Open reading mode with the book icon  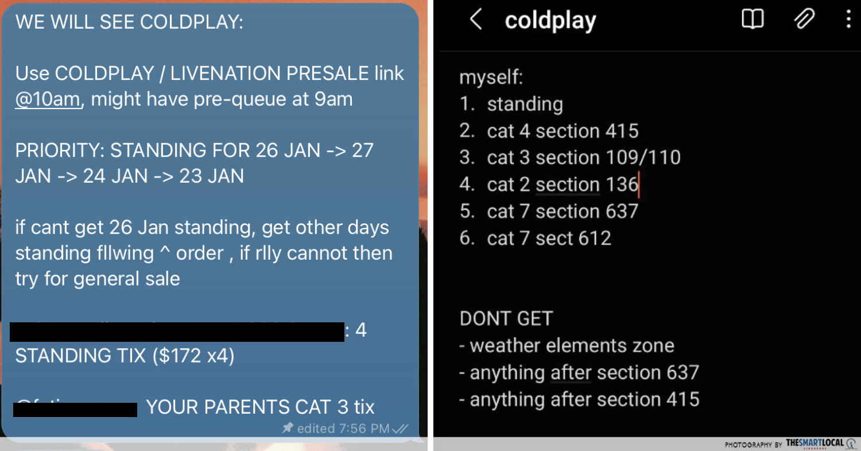752,20
